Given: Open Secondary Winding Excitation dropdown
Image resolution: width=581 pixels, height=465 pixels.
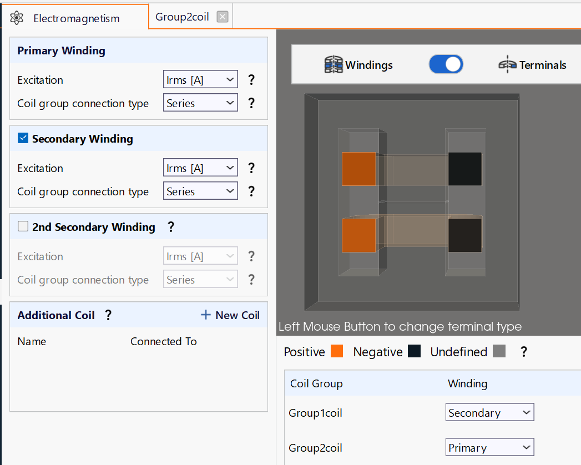Looking at the screenshot, I should pos(200,168).
